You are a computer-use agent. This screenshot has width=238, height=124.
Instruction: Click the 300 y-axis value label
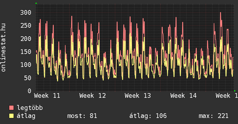point(26,12)
